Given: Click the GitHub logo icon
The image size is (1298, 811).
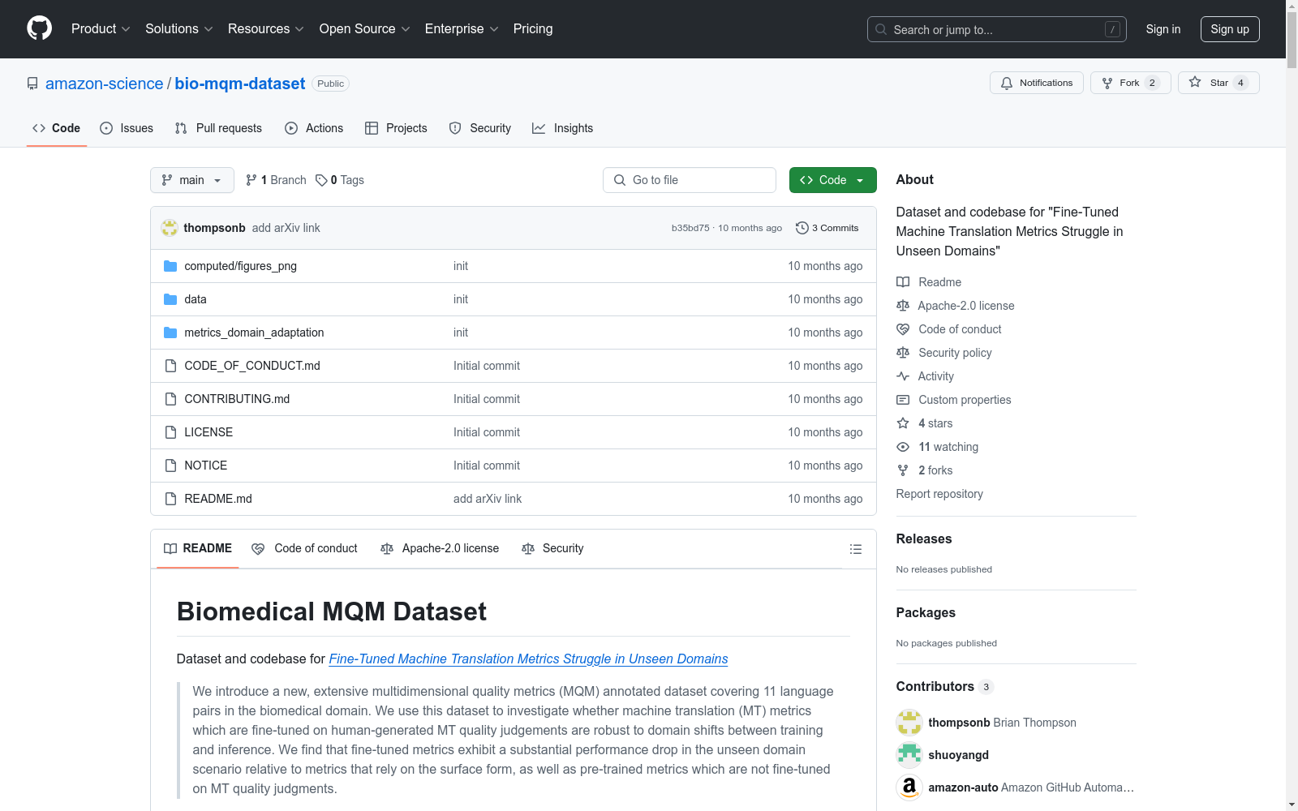Looking at the screenshot, I should (39, 28).
